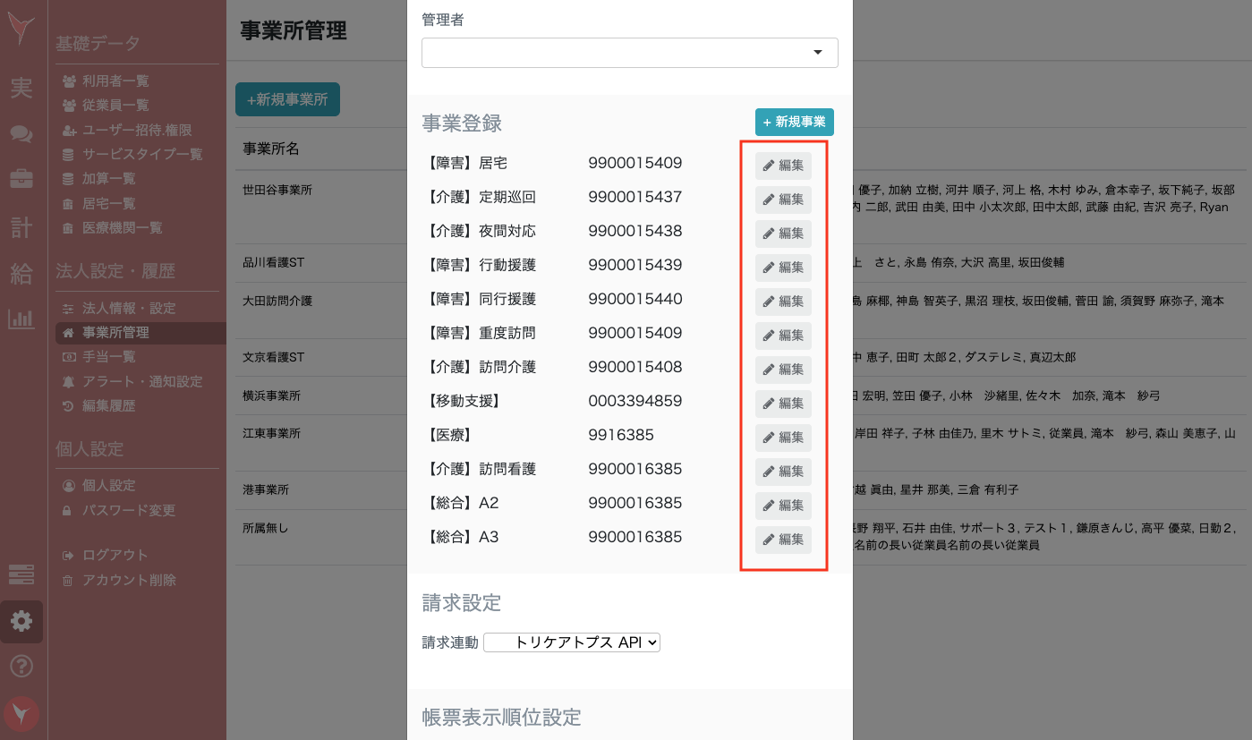Open 利用者一覧 in sidebar menu
Screen dimensions: 1252x740
point(115,81)
